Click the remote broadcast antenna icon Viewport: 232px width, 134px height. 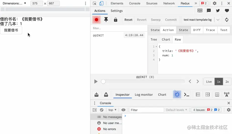[x=226, y=94]
